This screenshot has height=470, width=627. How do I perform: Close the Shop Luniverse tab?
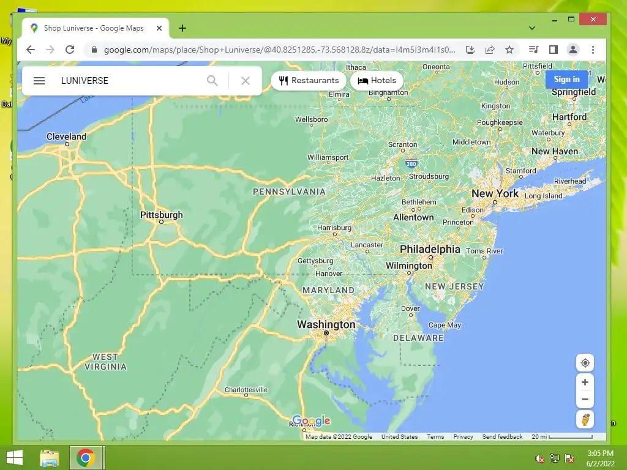coord(159,28)
